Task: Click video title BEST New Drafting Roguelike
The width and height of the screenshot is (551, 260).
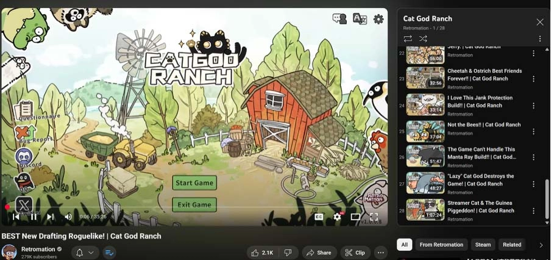Action: coord(81,236)
